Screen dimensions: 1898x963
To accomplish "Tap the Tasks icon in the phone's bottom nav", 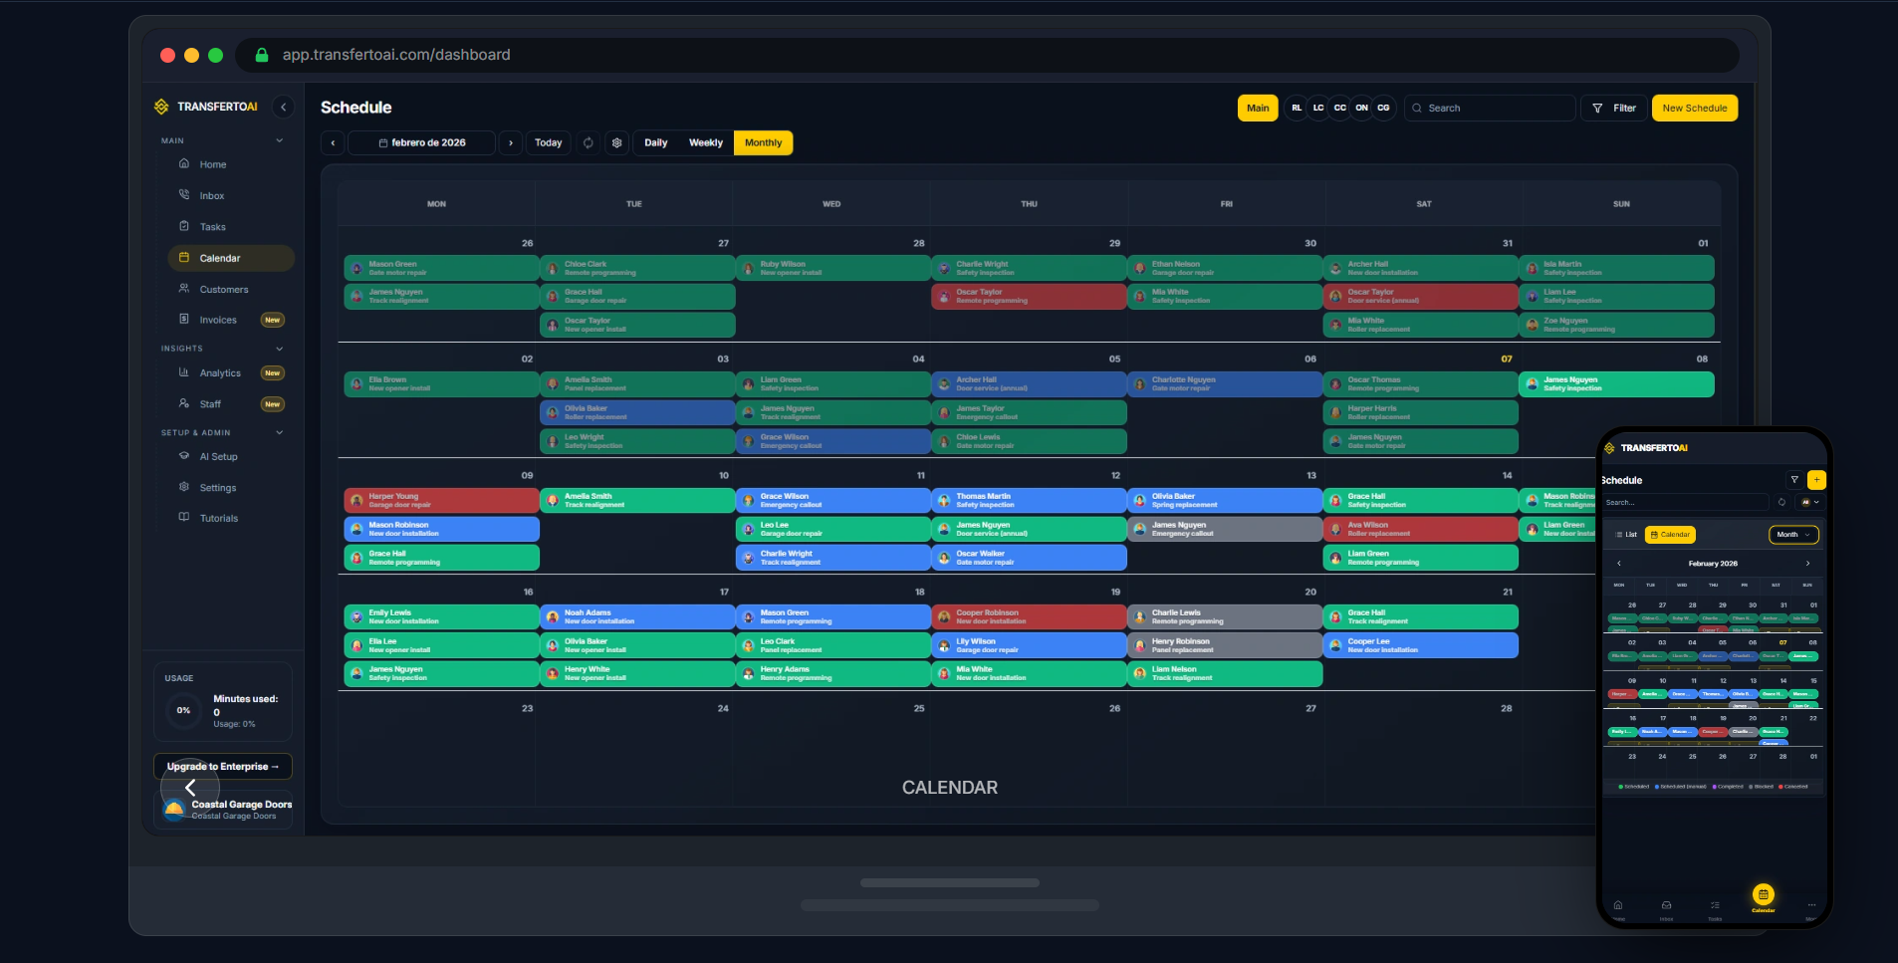I will [1715, 908].
